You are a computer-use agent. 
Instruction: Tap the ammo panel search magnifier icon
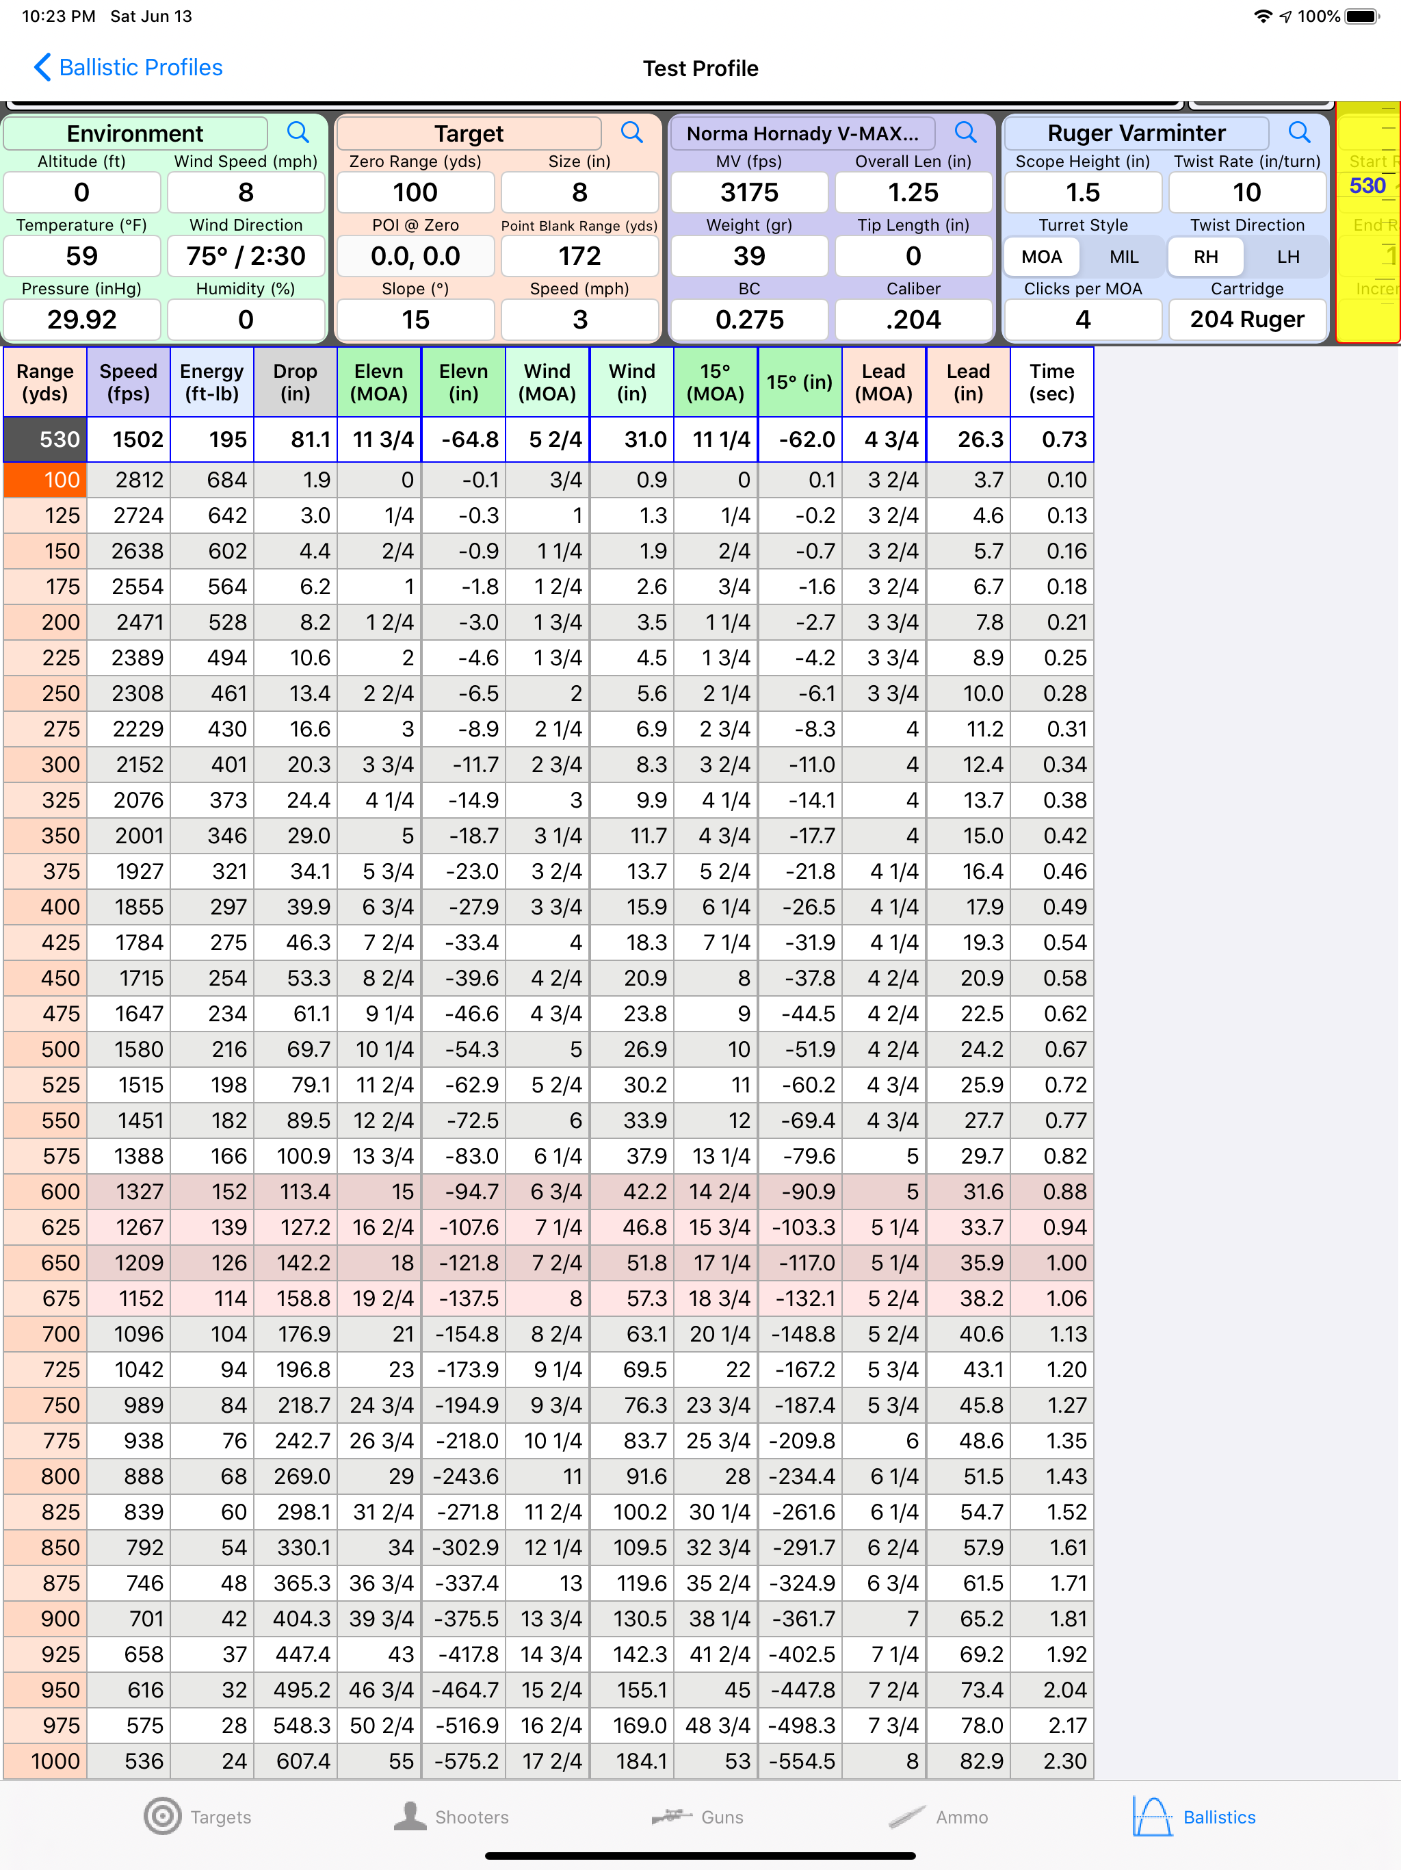pos(965,133)
